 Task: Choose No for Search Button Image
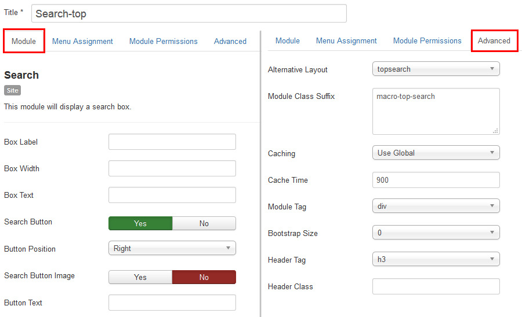(x=204, y=277)
